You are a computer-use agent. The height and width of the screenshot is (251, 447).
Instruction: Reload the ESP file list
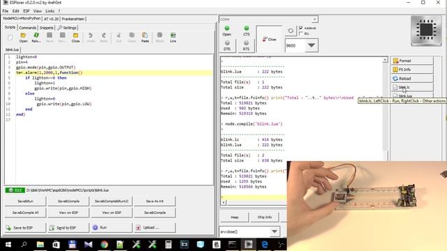[x=412, y=78]
